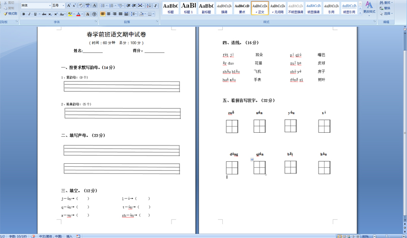Select the 正文 normal style
The image size is (407, 238).
[x=260, y=8]
